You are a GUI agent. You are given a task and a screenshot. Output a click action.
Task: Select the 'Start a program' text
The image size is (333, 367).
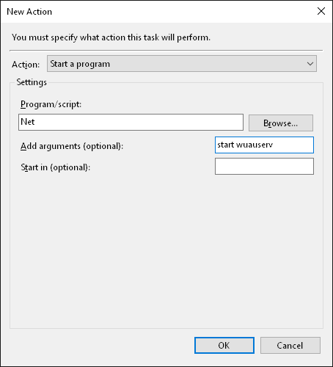pos(80,64)
